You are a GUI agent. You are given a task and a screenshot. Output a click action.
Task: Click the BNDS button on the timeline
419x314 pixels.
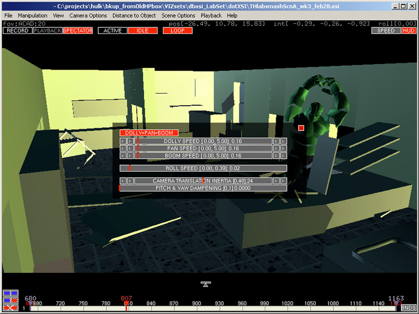point(409,308)
